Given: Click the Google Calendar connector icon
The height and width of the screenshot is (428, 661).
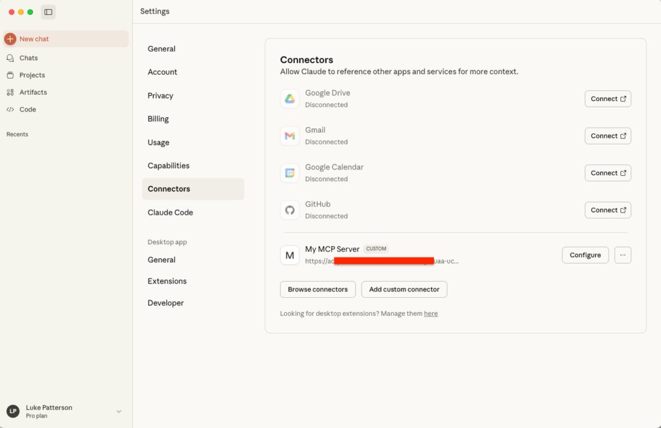Looking at the screenshot, I should [290, 173].
